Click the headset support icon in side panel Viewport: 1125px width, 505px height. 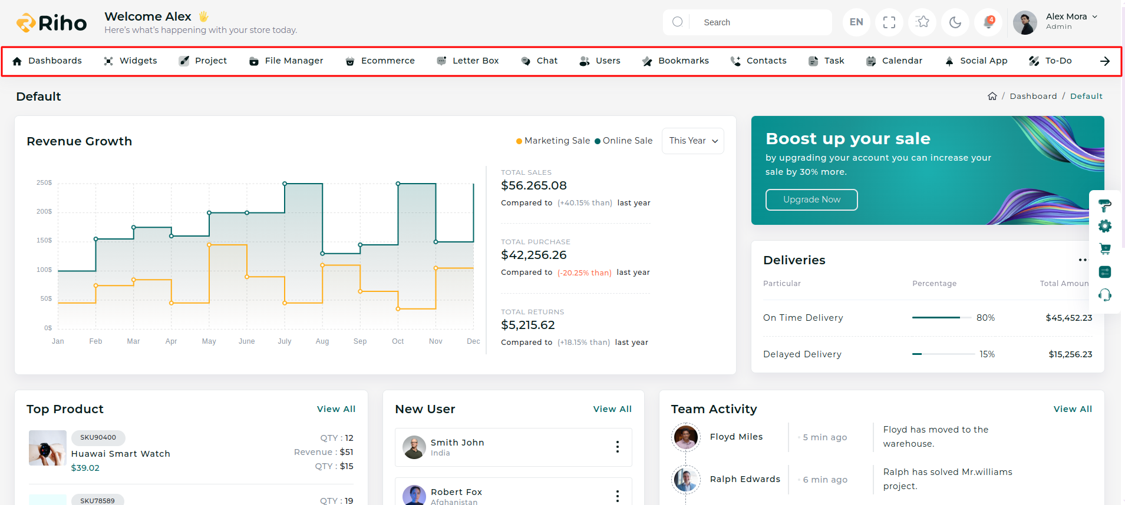(1105, 295)
